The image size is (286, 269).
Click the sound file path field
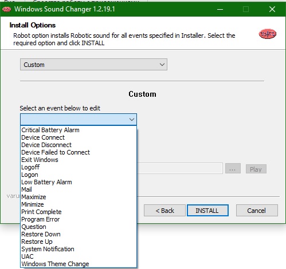(x=179, y=168)
